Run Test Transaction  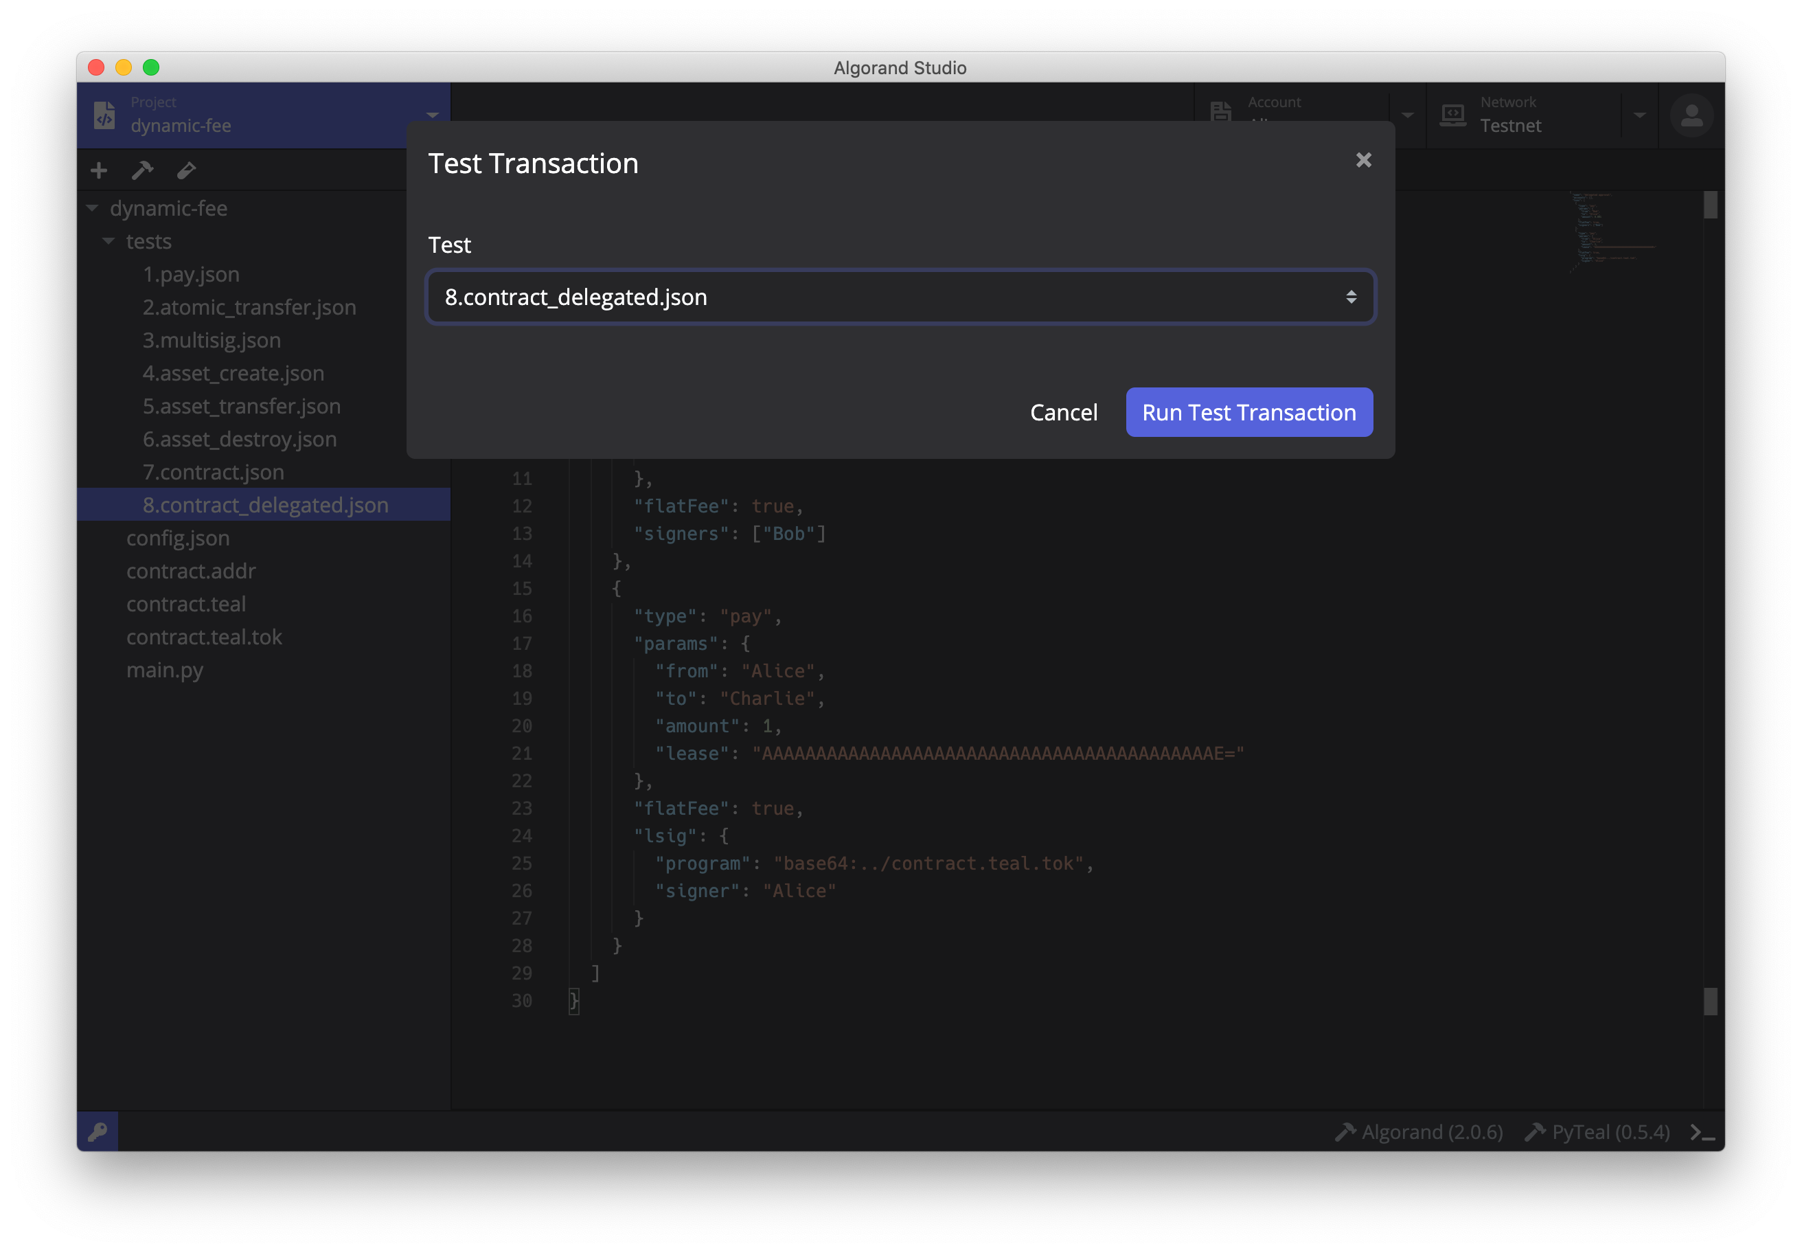point(1248,411)
